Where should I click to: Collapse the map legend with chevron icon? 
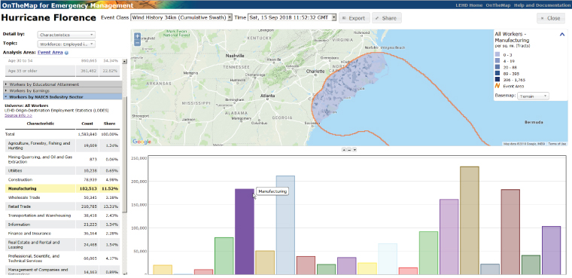point(562,35)
